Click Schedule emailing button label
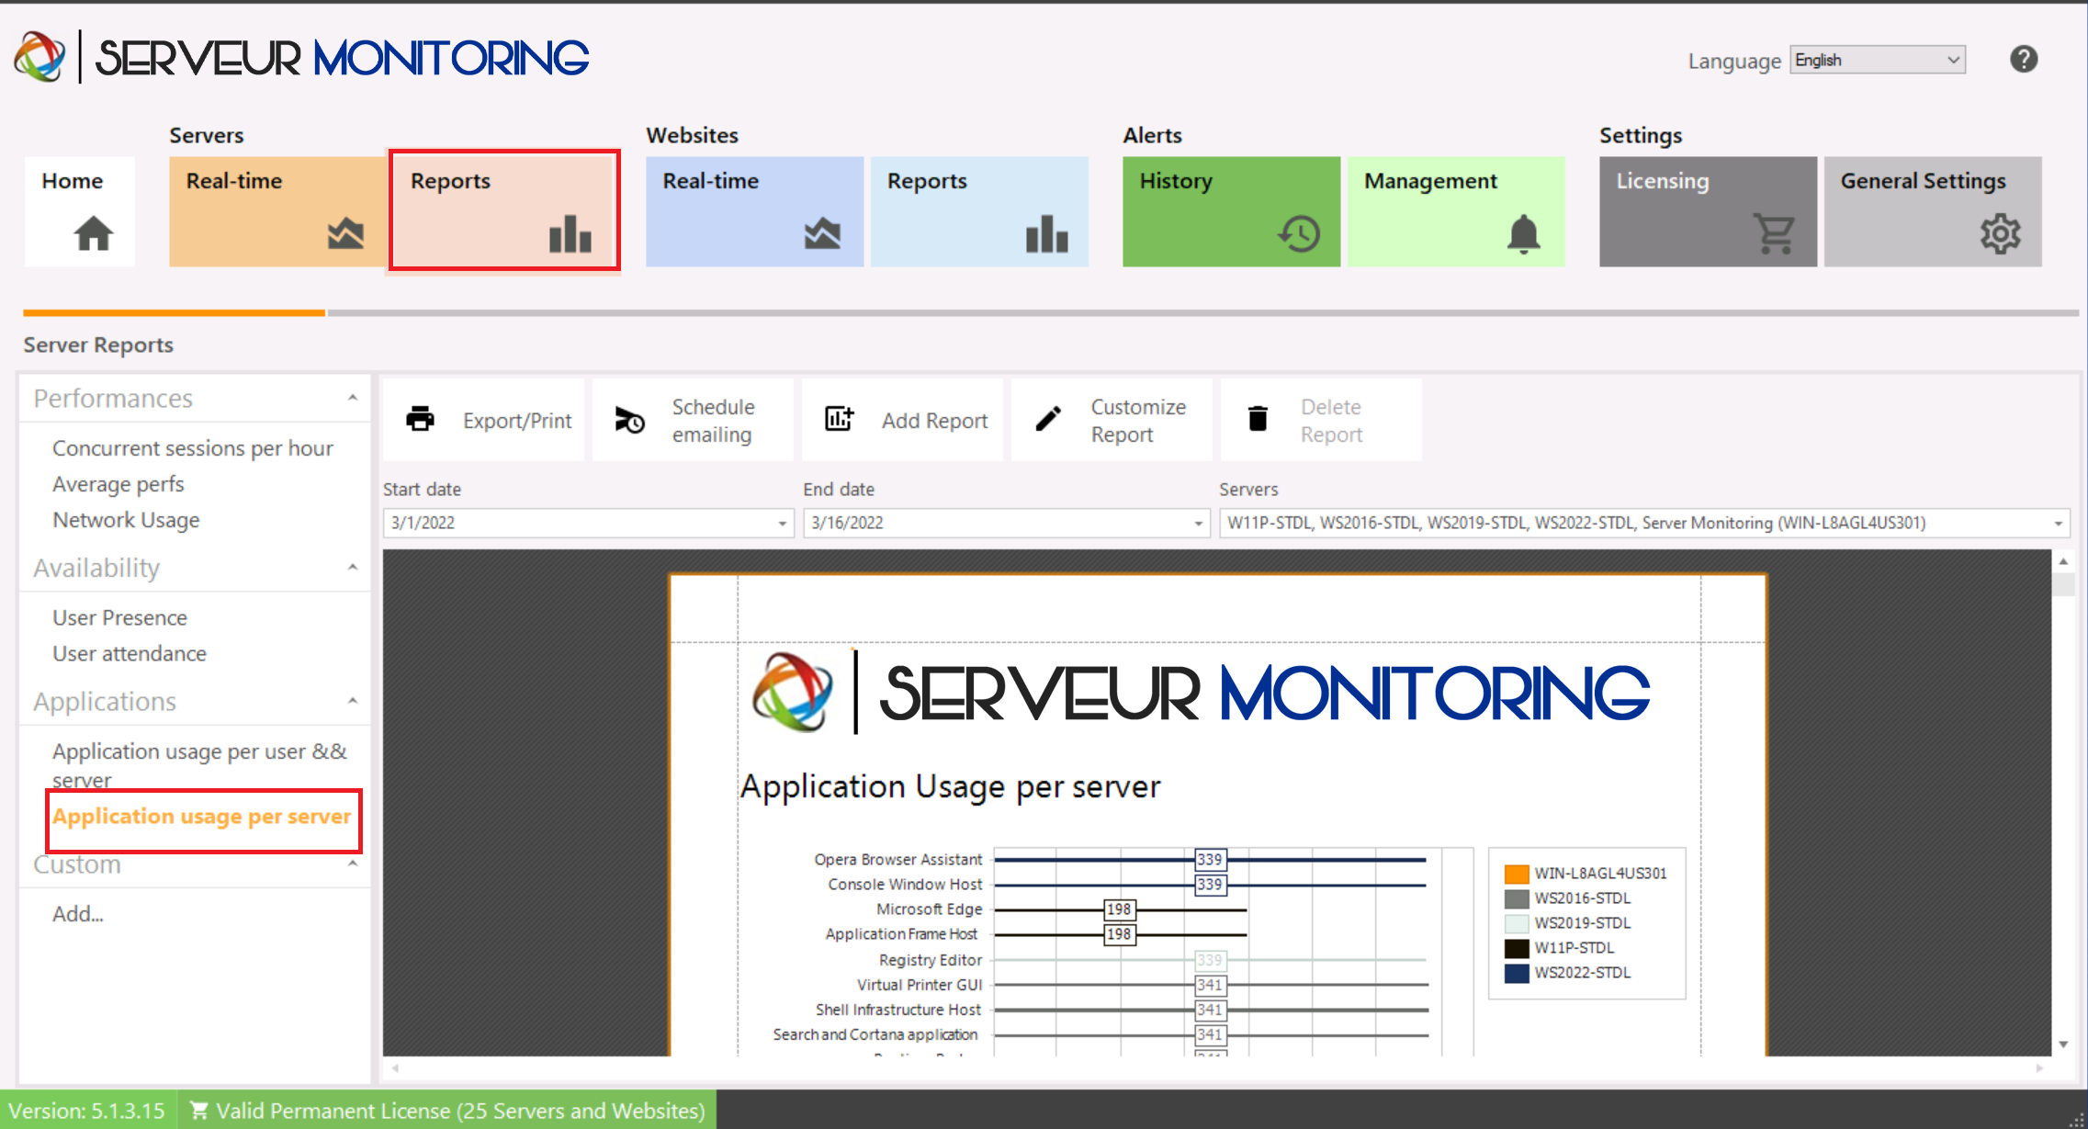This screenshot has width=2088, height=1129. click(x=713, y=421)
